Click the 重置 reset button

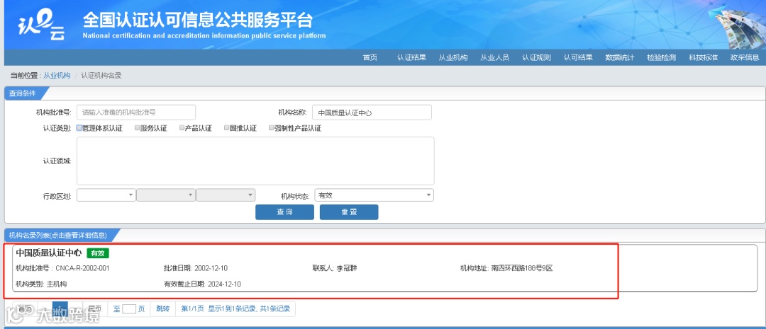pos(349,212)
